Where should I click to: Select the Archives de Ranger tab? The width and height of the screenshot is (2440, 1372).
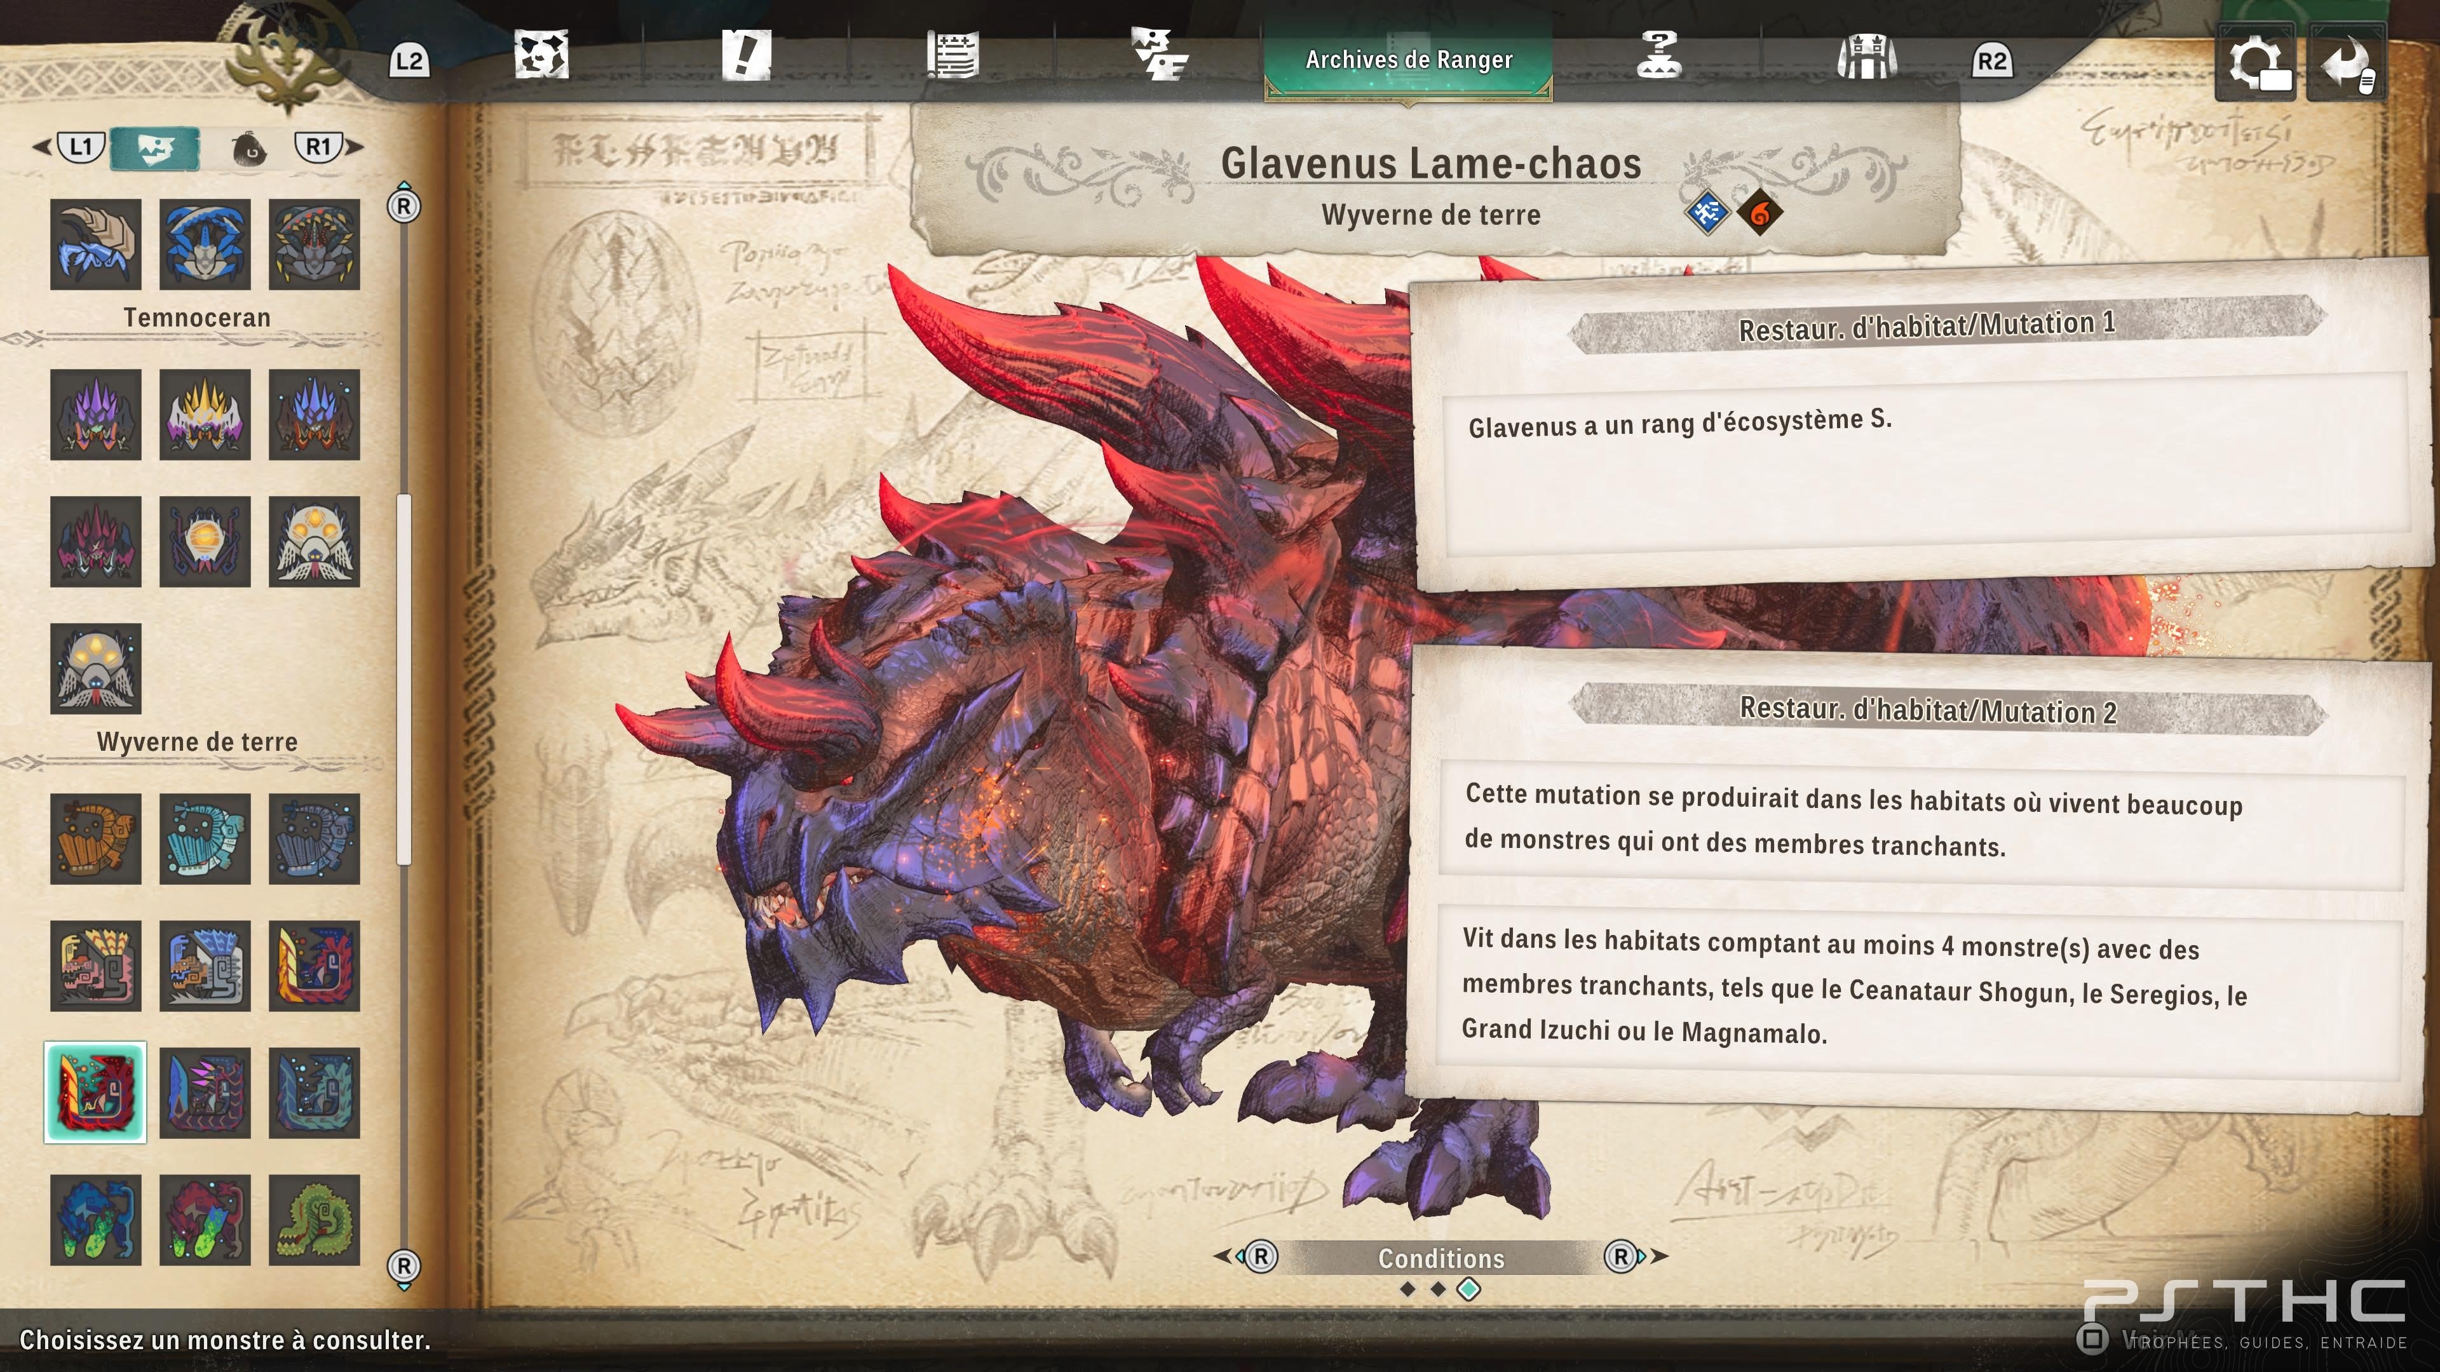1409,60
